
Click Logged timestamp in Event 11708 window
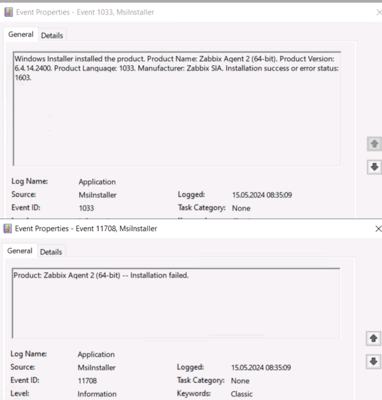(x=261, y=367)
